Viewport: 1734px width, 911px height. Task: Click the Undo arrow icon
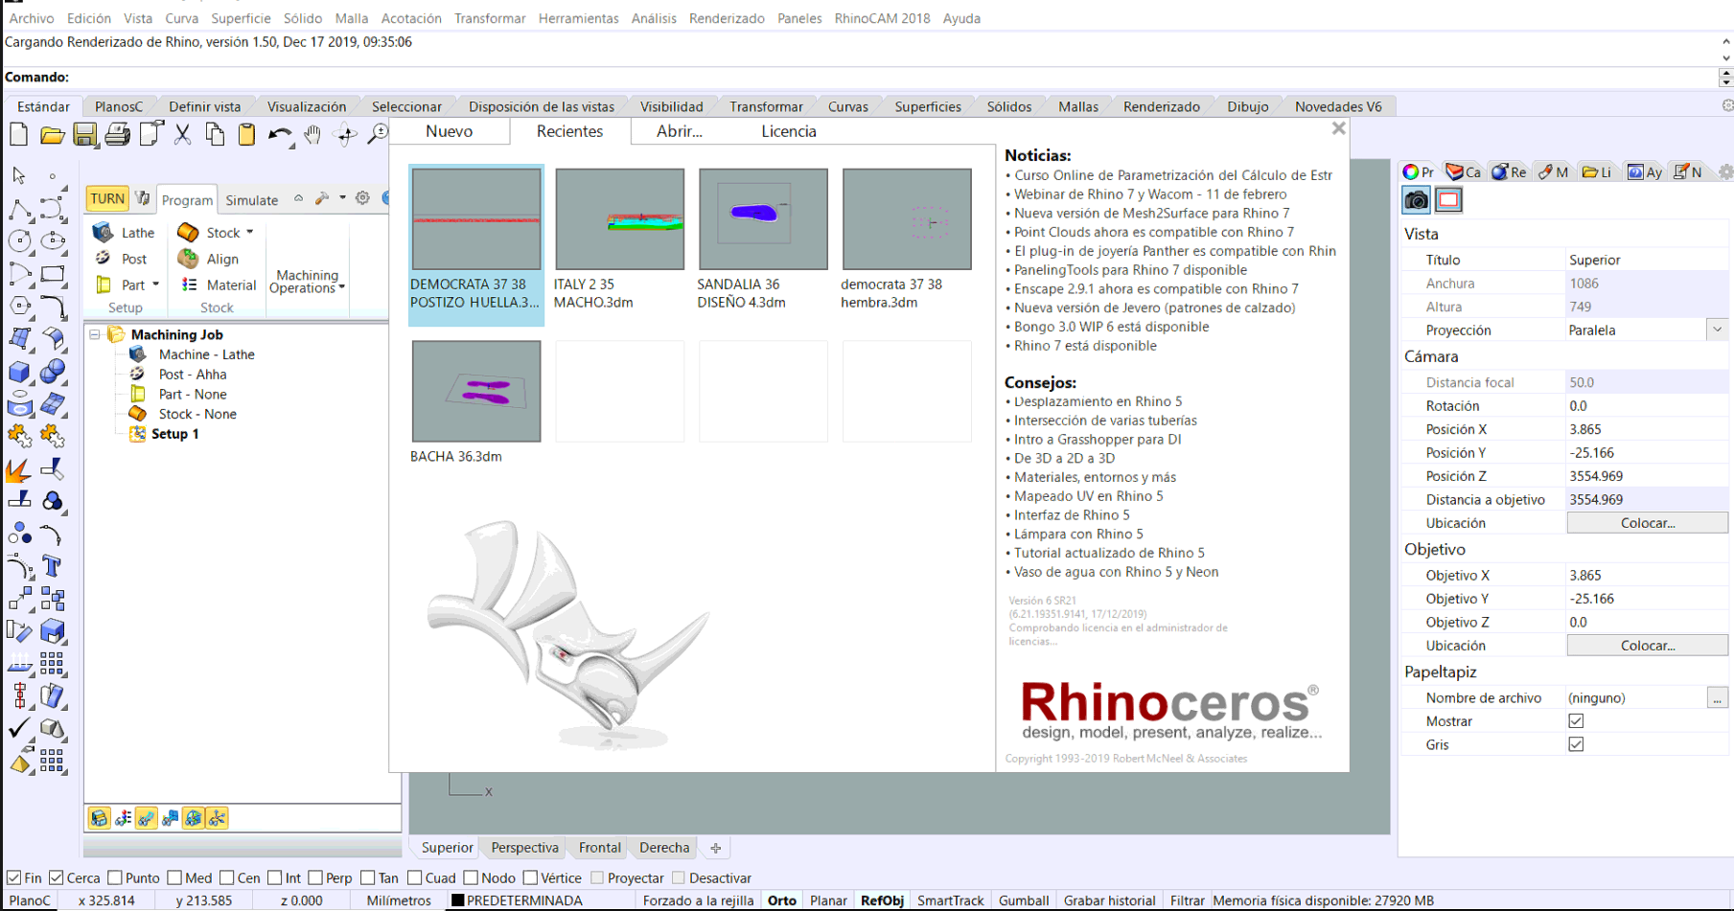280,135
